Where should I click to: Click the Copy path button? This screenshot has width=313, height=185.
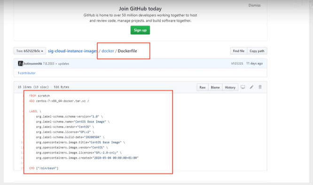pyautogui.click(x=257, y=51)
